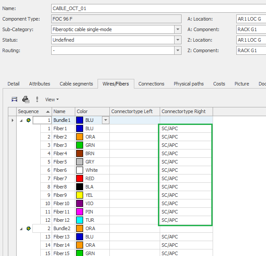Click the brown swatch of Fiber4
Image resolution: width=266 pixels, height=256 pixels.
click(x=80, y=153)
